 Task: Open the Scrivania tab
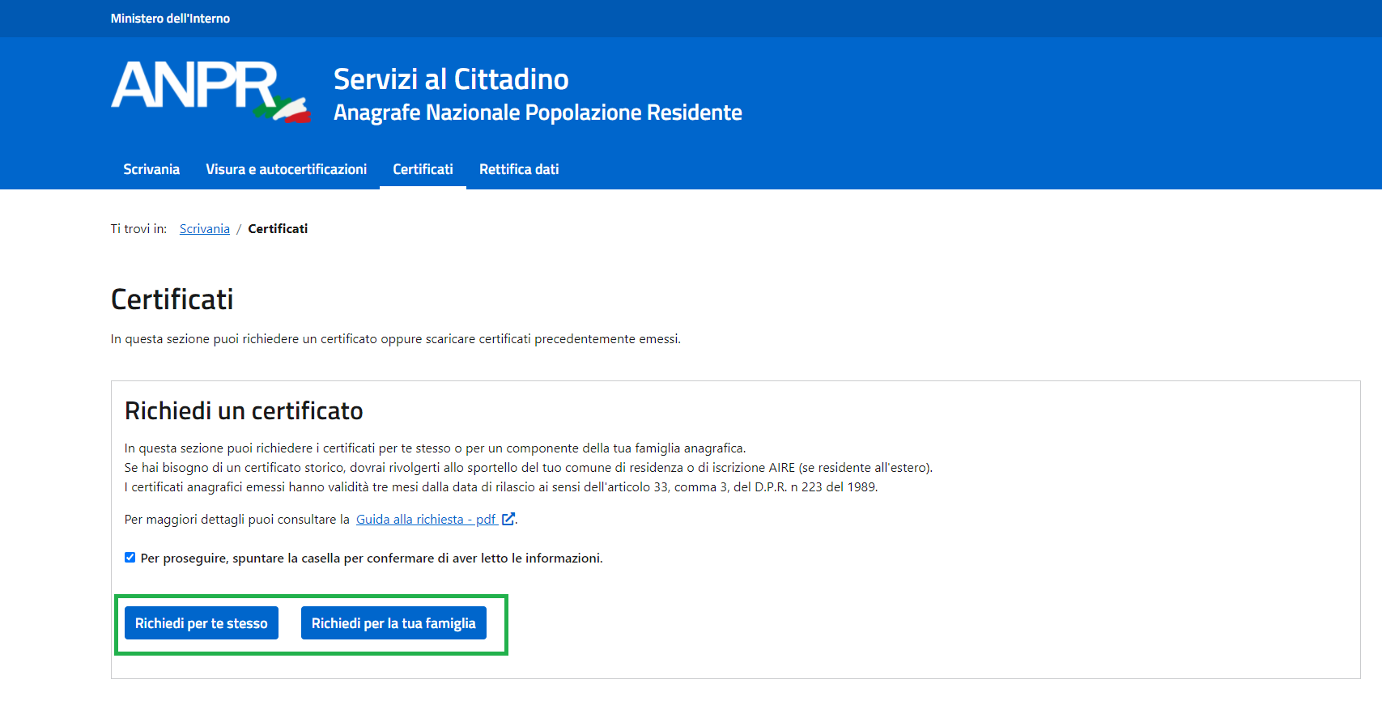151,169
